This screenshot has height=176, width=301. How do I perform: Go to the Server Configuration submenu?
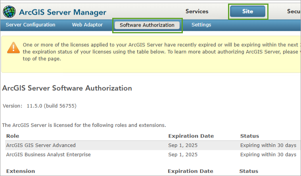coord(31,25)
